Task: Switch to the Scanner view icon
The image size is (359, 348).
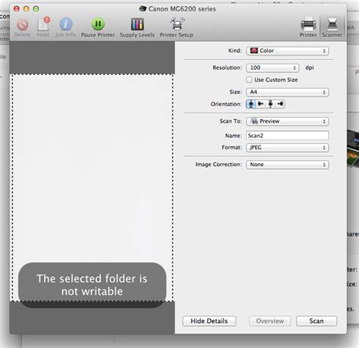Action: (332, 24)
